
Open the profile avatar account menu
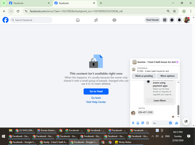(x=187, y=20)
